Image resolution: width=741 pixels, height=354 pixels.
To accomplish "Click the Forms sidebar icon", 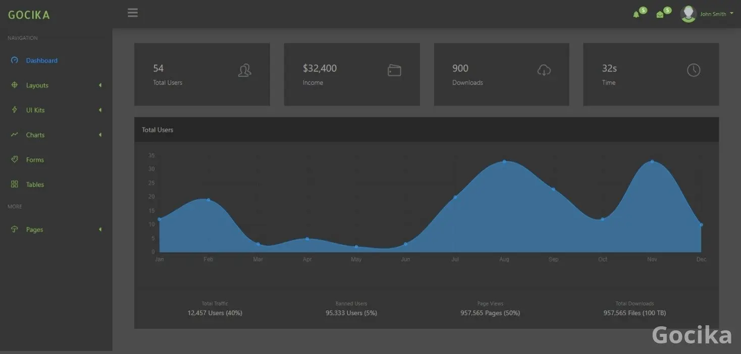I will 15,159.
